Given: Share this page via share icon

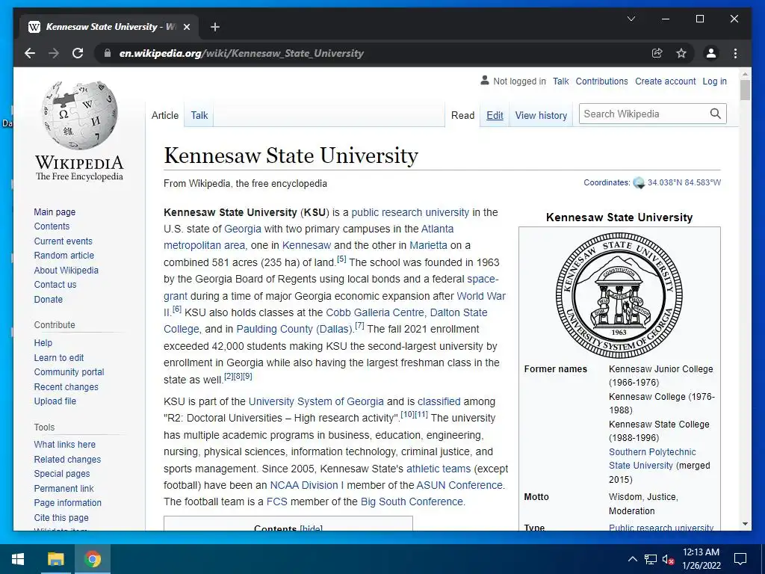Looking at the screenshot, I should pos(657,53).
